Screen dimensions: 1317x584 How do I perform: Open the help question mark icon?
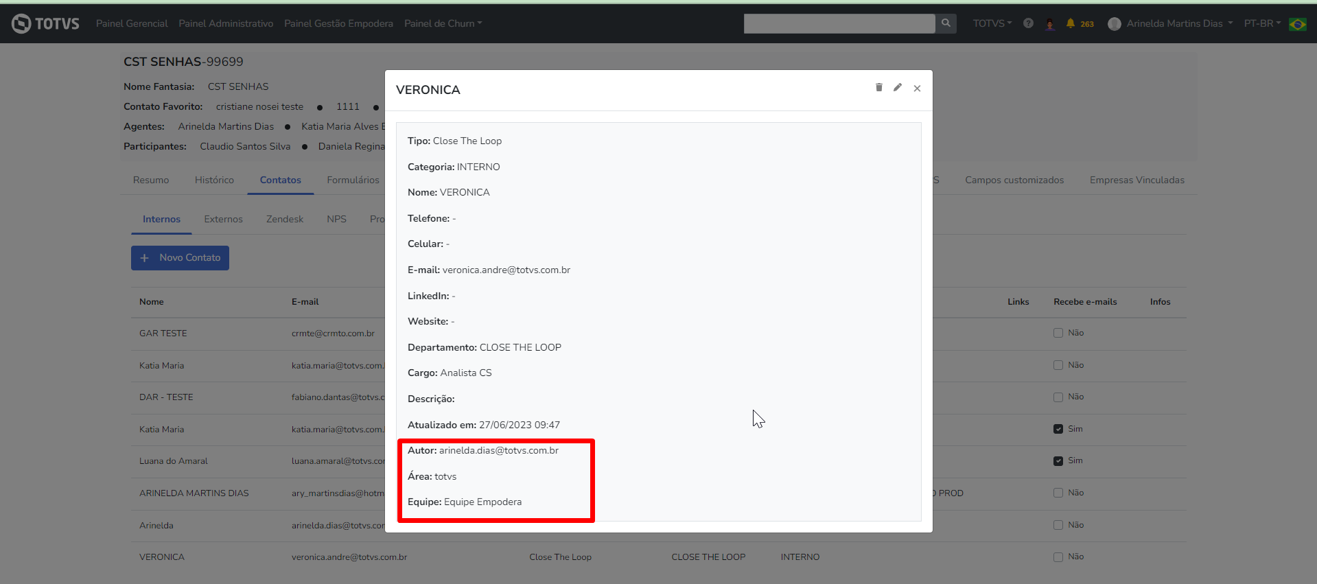tap(1028, 23)
